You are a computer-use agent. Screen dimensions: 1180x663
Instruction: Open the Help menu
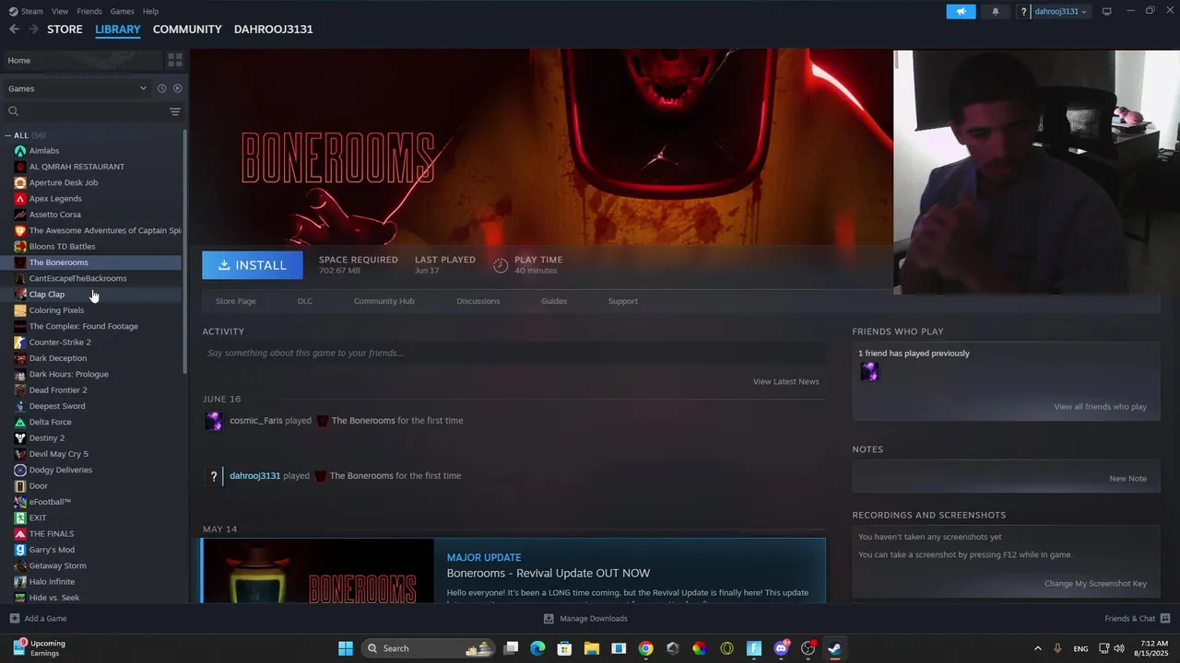[x=150, y=11]
